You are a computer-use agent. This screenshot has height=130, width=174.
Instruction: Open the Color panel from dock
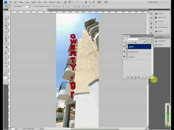162,14
